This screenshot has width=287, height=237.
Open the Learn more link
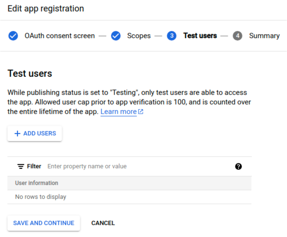[x=119, y=111]
